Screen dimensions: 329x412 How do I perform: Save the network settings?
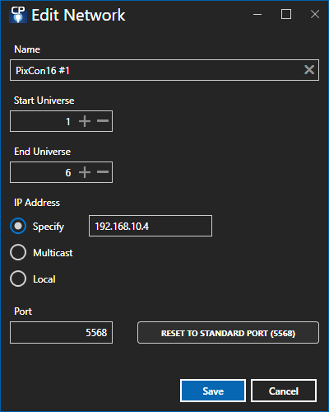(213, 391)
